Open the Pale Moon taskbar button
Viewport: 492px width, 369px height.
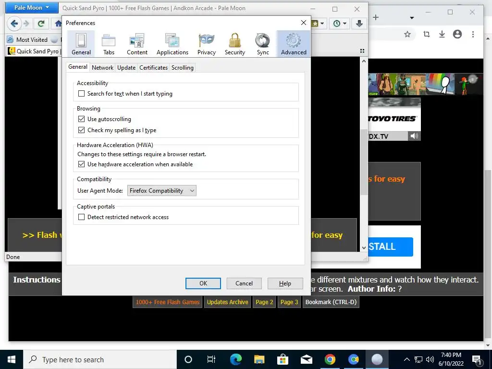click(x=377, y=359)
